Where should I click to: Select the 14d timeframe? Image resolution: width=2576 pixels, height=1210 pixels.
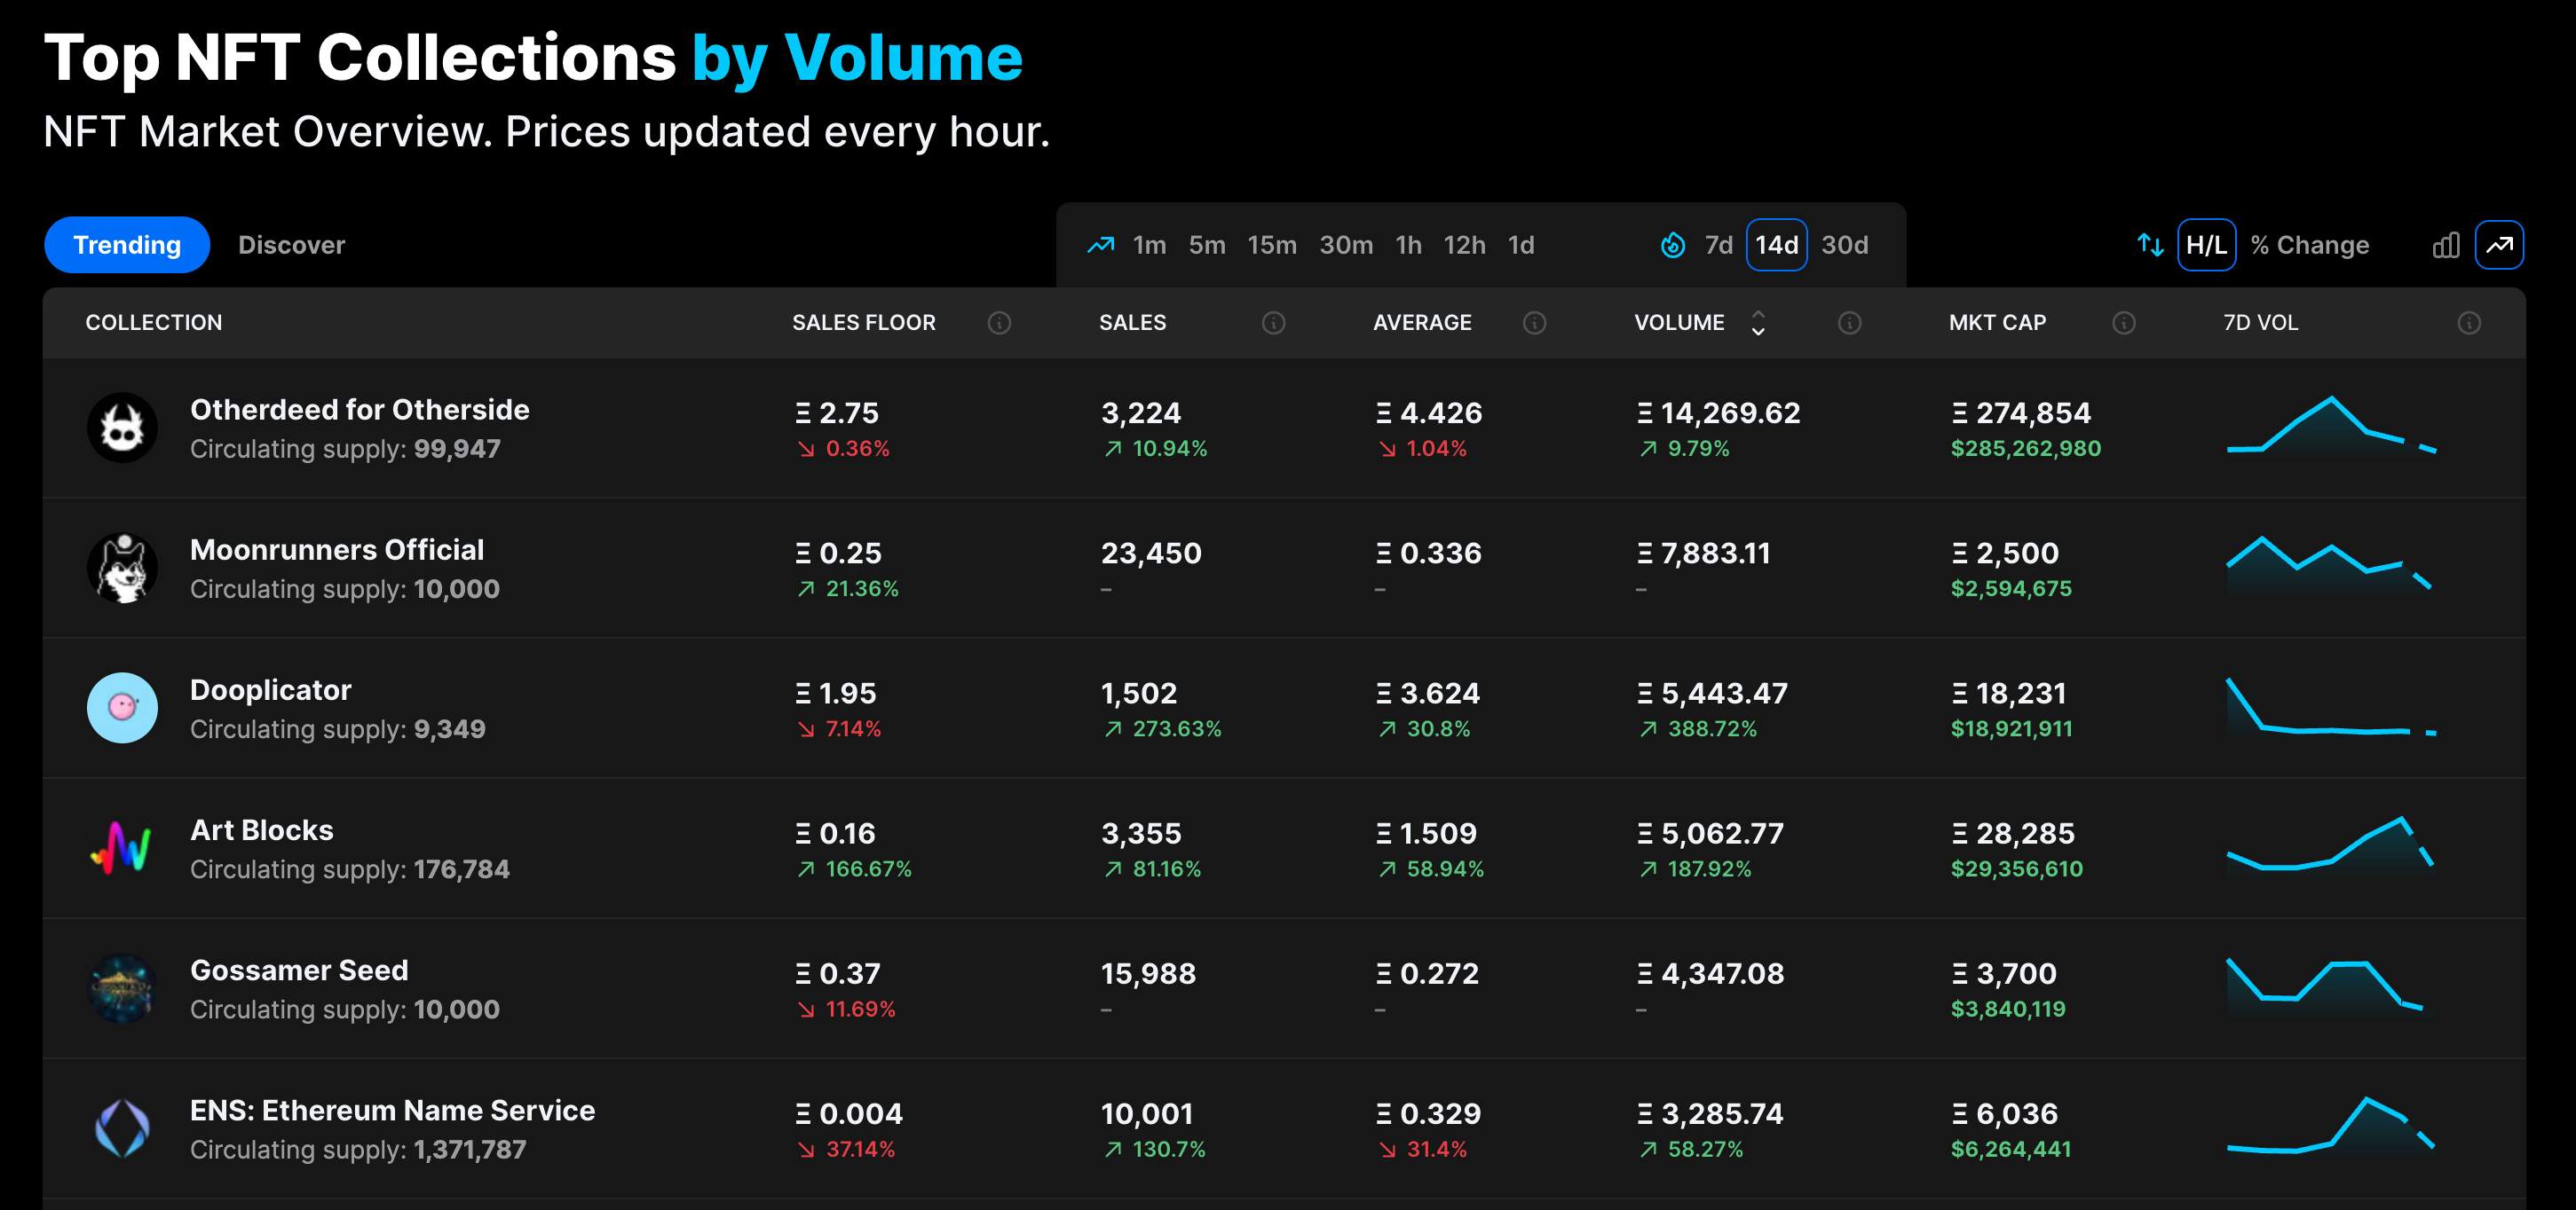point(1776,245)
